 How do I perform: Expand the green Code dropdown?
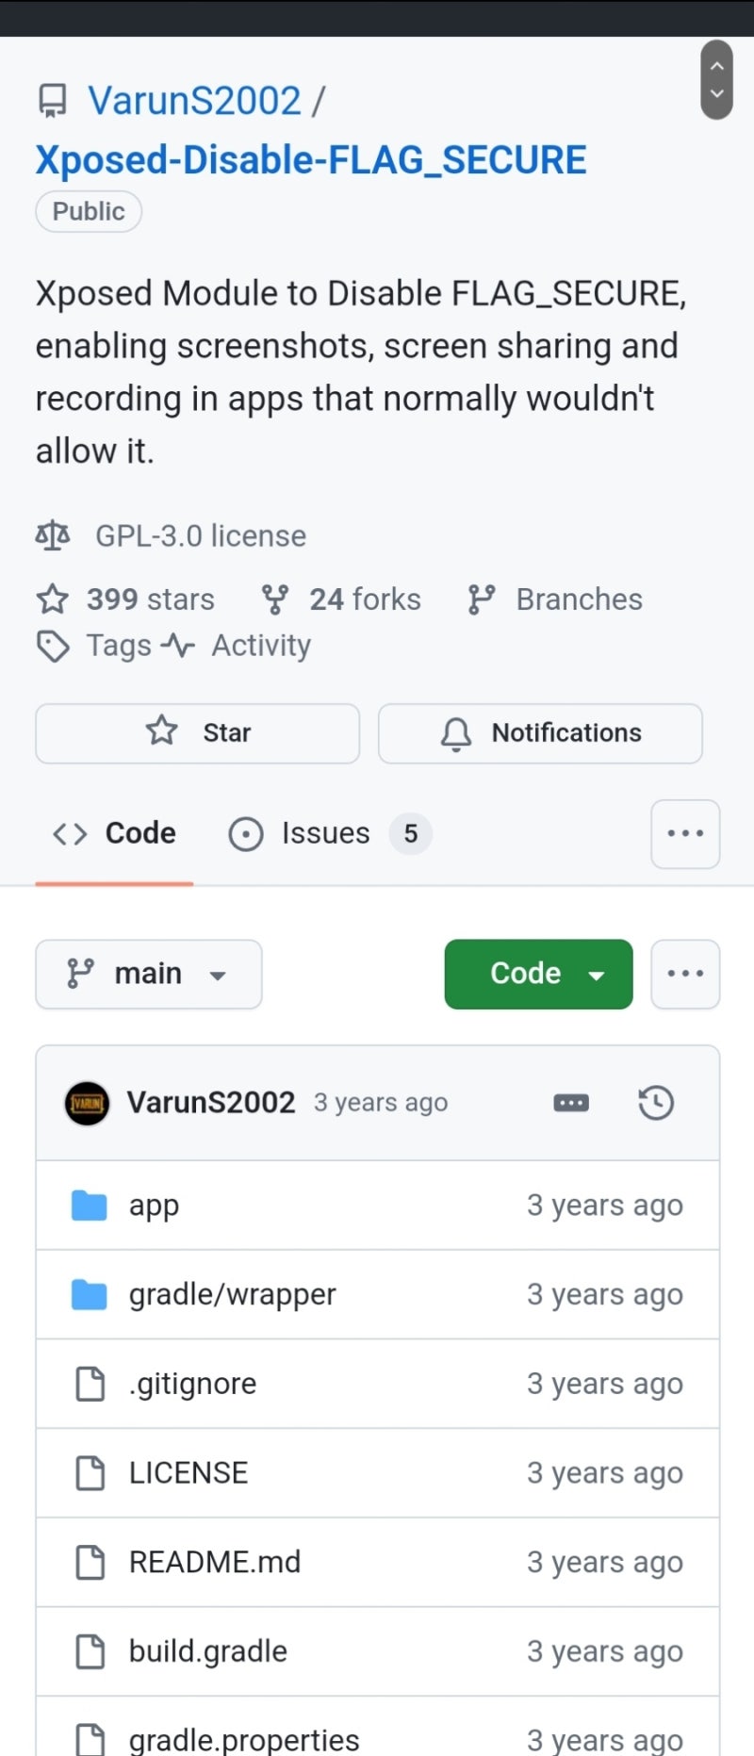tap(538, 974)
